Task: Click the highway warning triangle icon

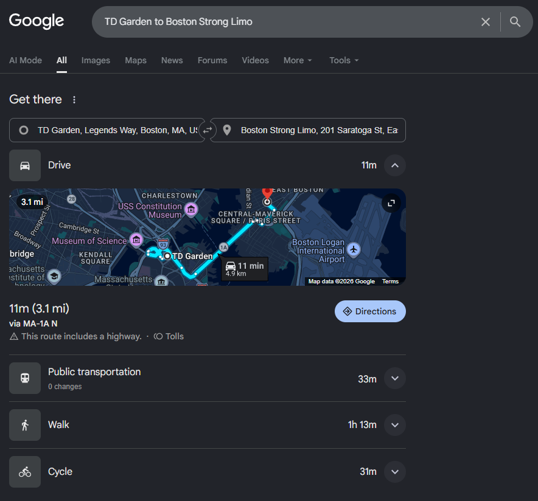Action: pos(14,336)
